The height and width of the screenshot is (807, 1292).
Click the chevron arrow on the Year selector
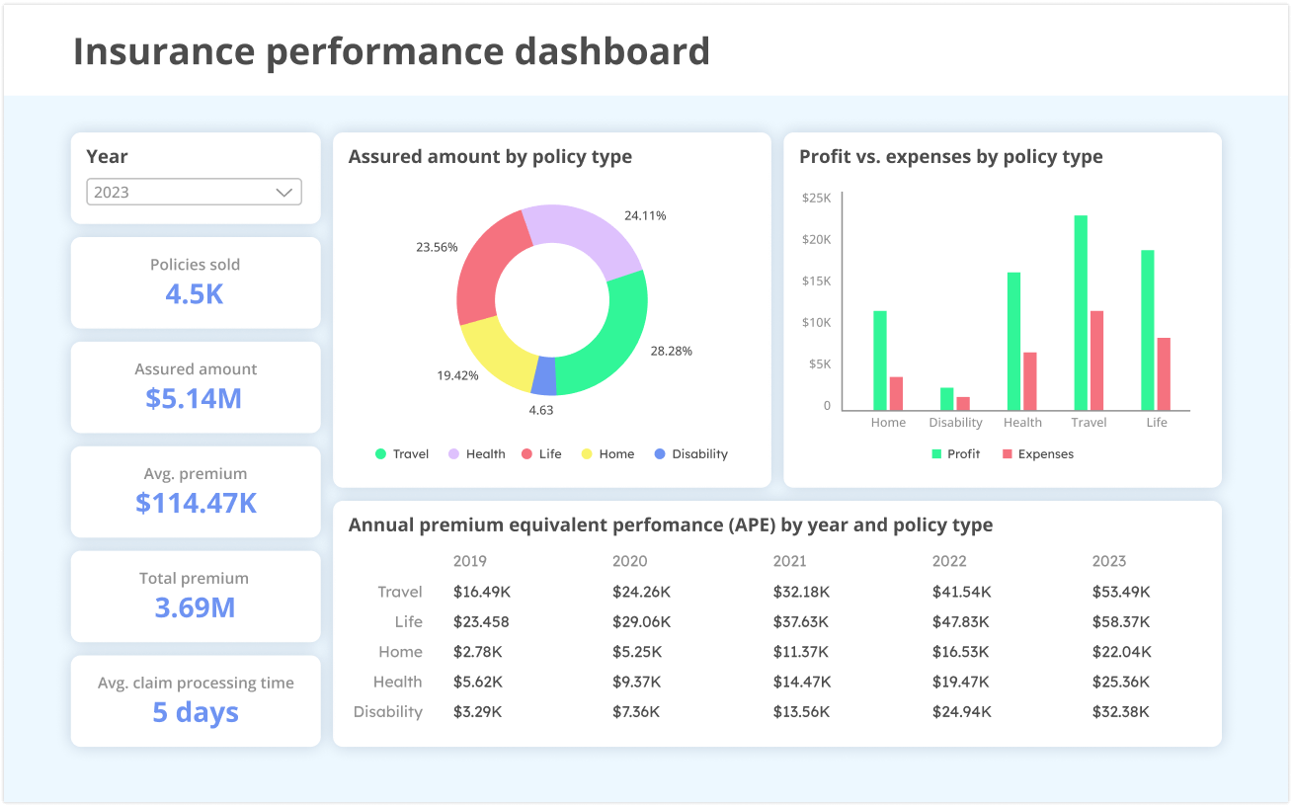[x=284, y=192]
